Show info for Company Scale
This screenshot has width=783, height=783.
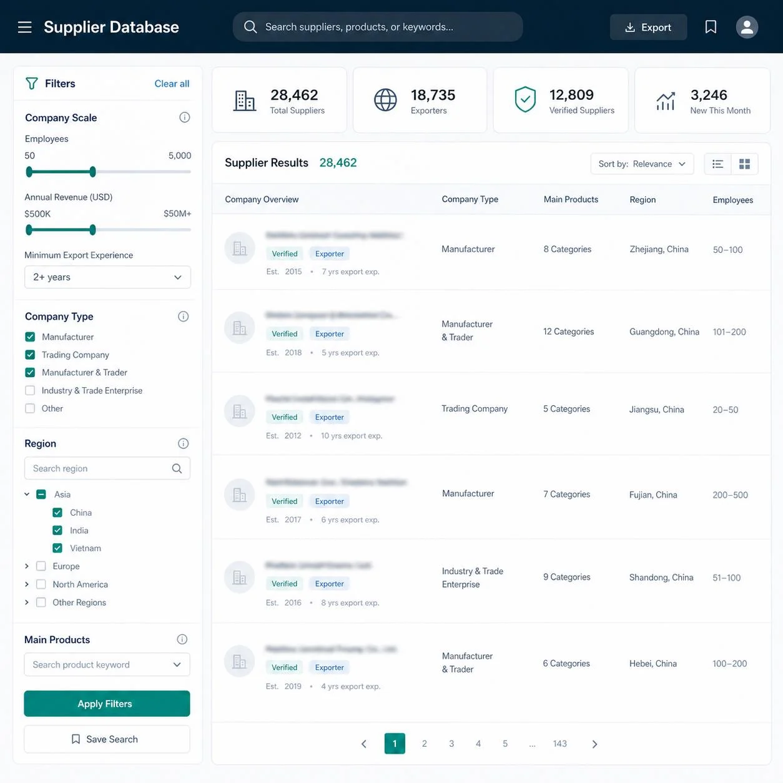184,117
